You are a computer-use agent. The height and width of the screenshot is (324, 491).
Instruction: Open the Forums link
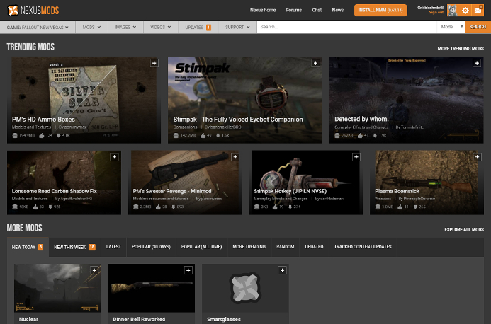[294, 10]
